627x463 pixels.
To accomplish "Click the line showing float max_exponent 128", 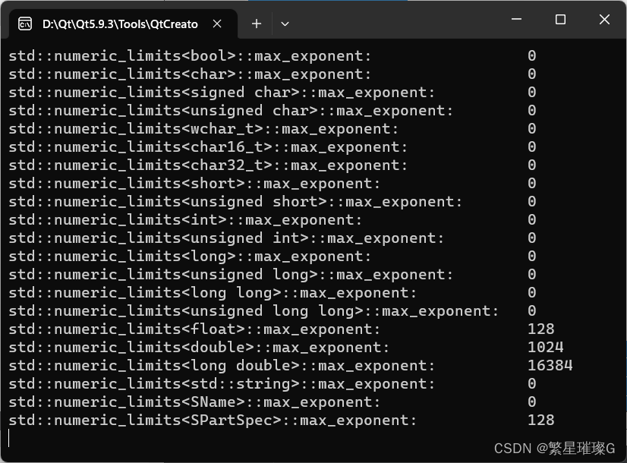I will [228, 329].
